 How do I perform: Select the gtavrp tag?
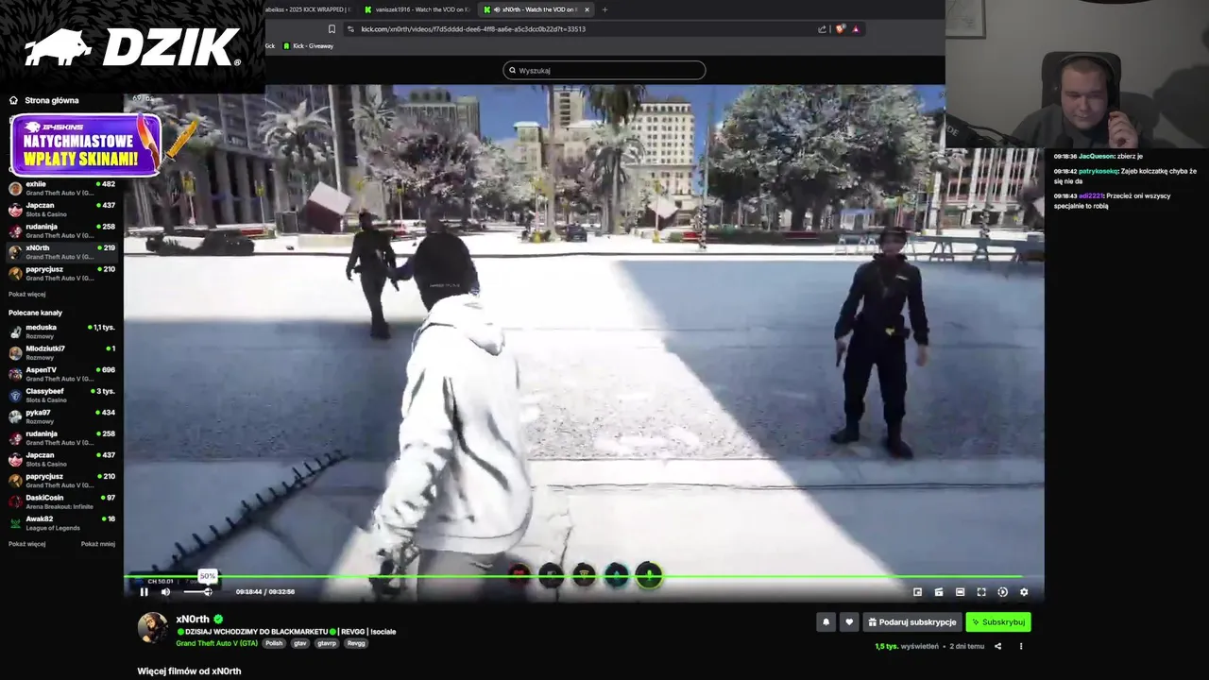click(x=327, y=643)
